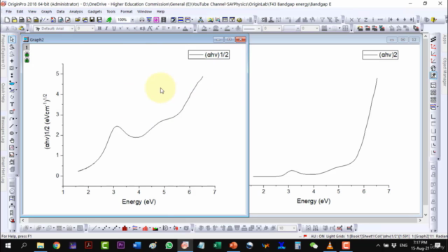Click the line color pencil swatch

pyautogui.click(x=227, y=29)
